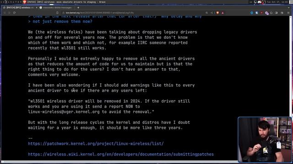Open the patchwork.kernel.org linux-wireless list link
The height and width of the screenshot is (164, 293).
96,144
